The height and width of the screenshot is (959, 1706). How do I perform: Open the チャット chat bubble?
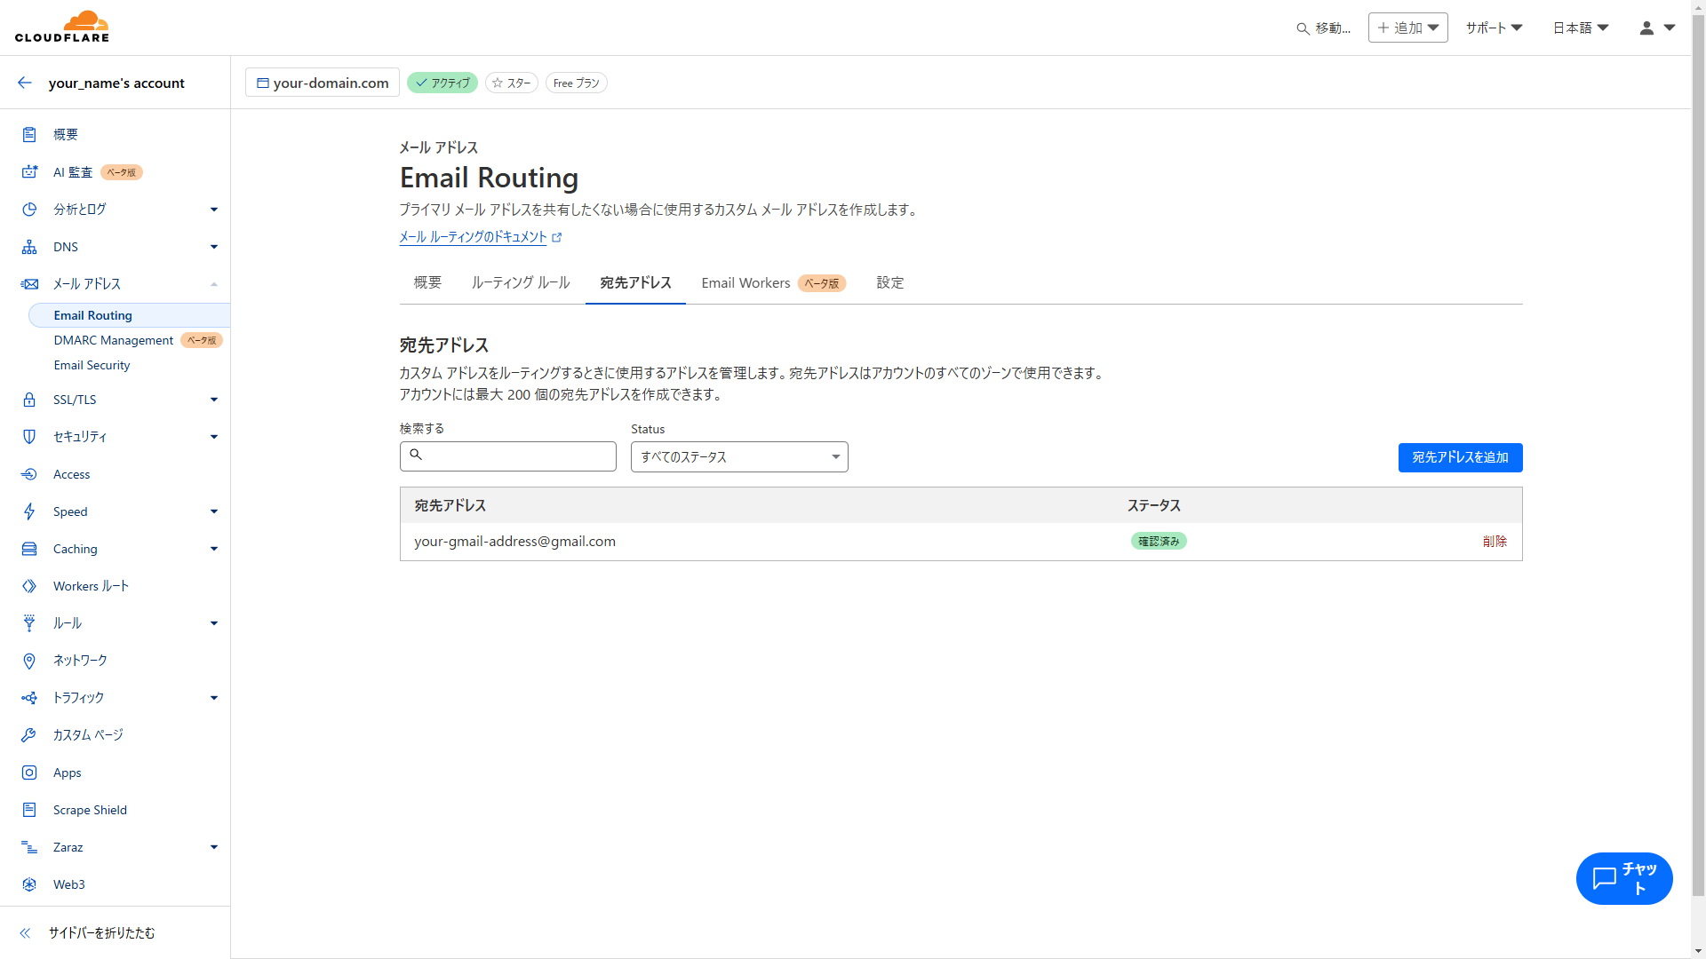point(1623,878)
